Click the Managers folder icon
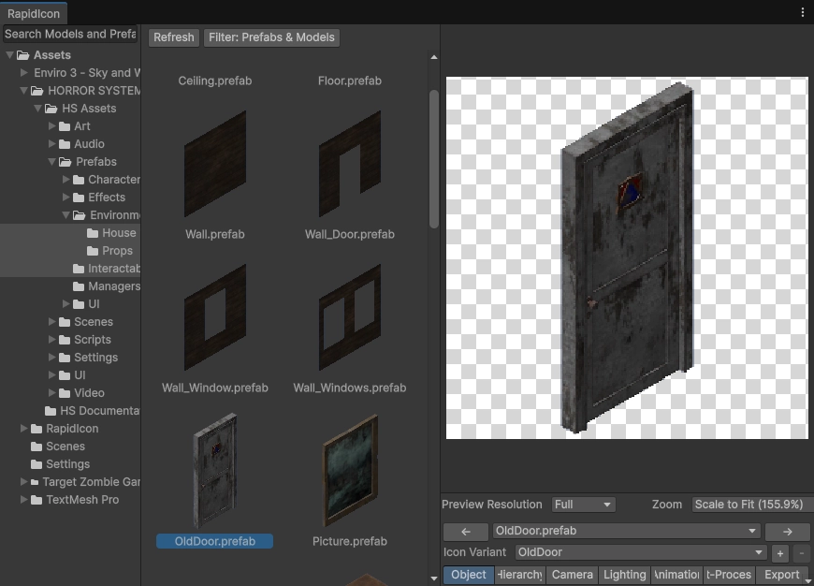This screenshot has width=814, height=586. click(79, 286)
